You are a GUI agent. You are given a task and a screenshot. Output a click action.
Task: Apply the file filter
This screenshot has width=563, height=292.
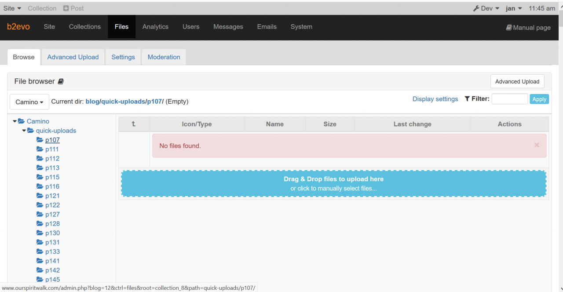coord(539,99)
